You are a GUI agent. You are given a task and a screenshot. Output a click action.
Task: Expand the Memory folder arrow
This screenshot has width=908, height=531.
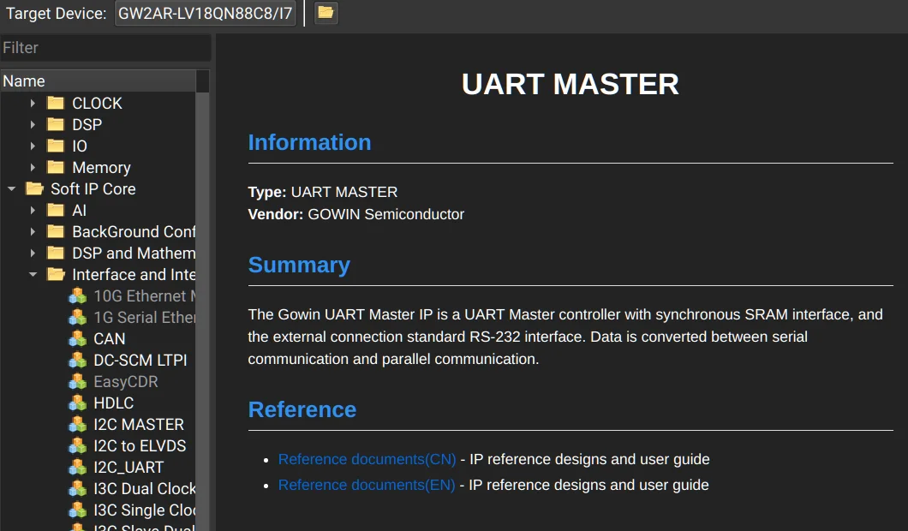[x=33, y=167]
